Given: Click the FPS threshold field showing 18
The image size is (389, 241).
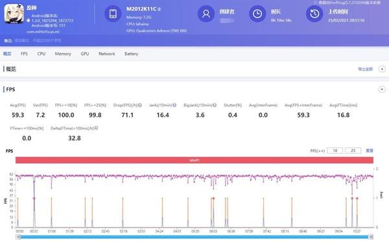Looking at the screenshot, I should pyautogui.click(x=335, y=151).
